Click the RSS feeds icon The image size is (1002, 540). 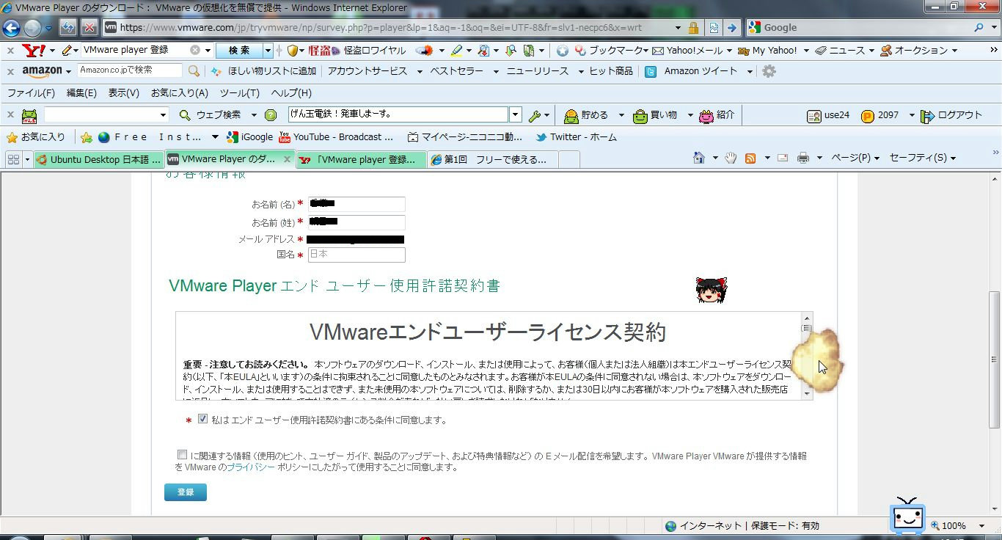click(x=750, y=158)
